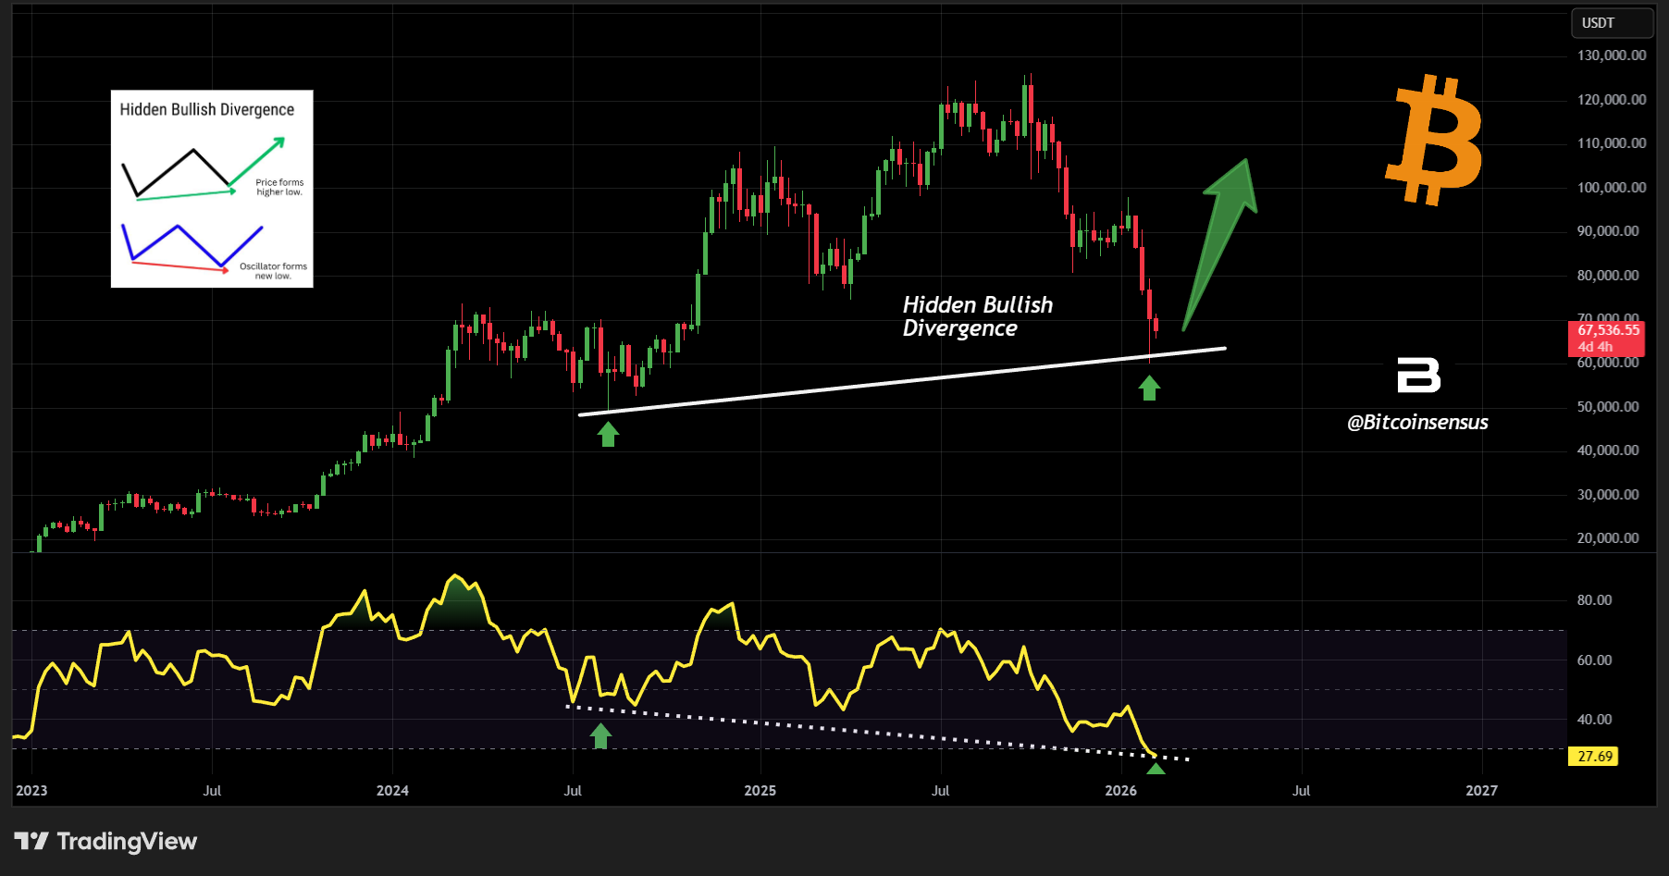Click the green arrow marker on the RSI panel
The width and height of the screenshot is (1669, 876).
click(600, 734)
